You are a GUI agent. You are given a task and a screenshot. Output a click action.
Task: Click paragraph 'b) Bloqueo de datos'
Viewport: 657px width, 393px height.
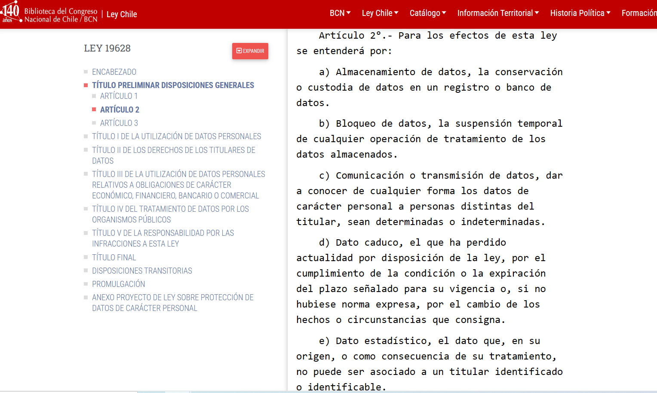pos(430,139)
